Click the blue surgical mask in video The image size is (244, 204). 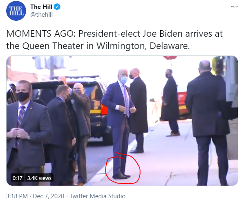[123, 80]
